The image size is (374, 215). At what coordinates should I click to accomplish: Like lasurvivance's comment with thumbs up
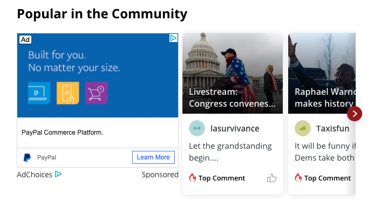[x=271, y=178]
